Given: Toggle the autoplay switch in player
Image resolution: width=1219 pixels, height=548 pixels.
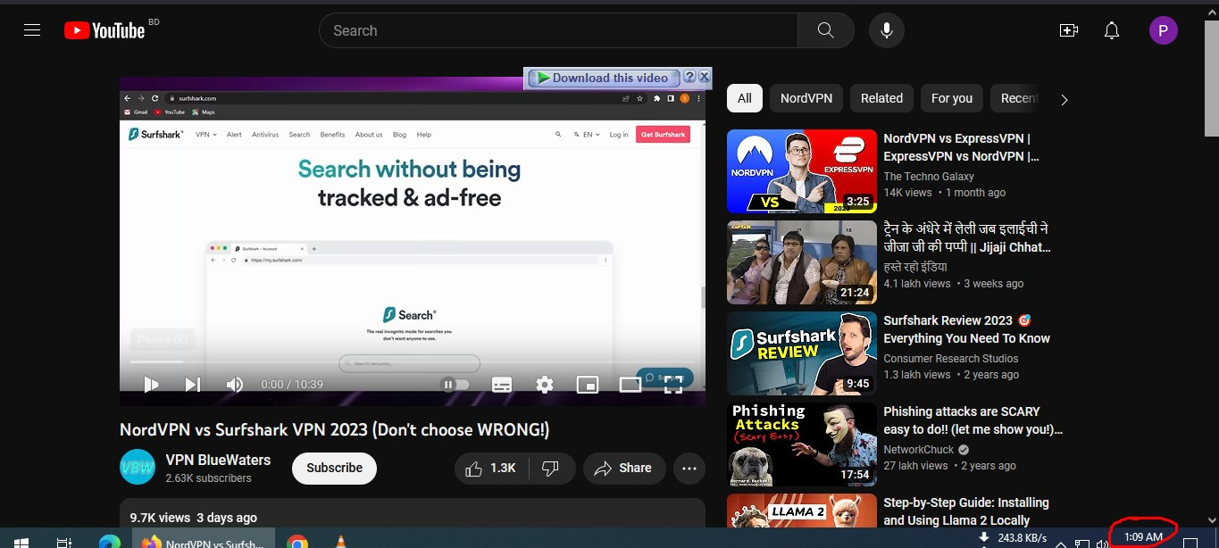Looking at the screenshot, I should 455,385.
